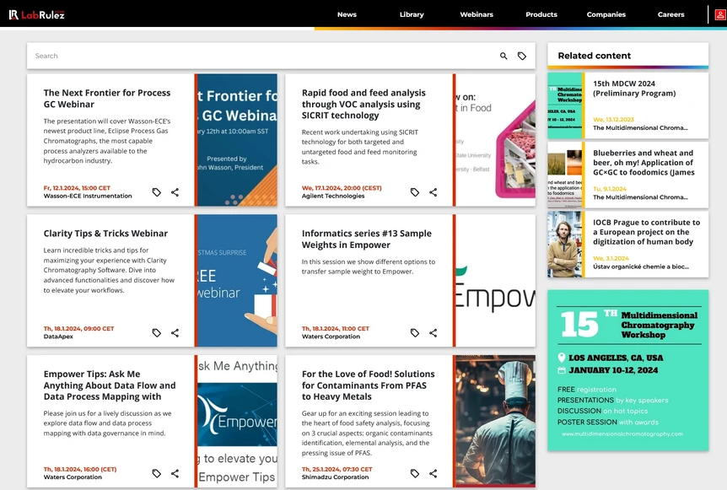Screen dimensions: 727x490
Task: Click the blueberries and wheat thumbnail
Action: (566, 175)
